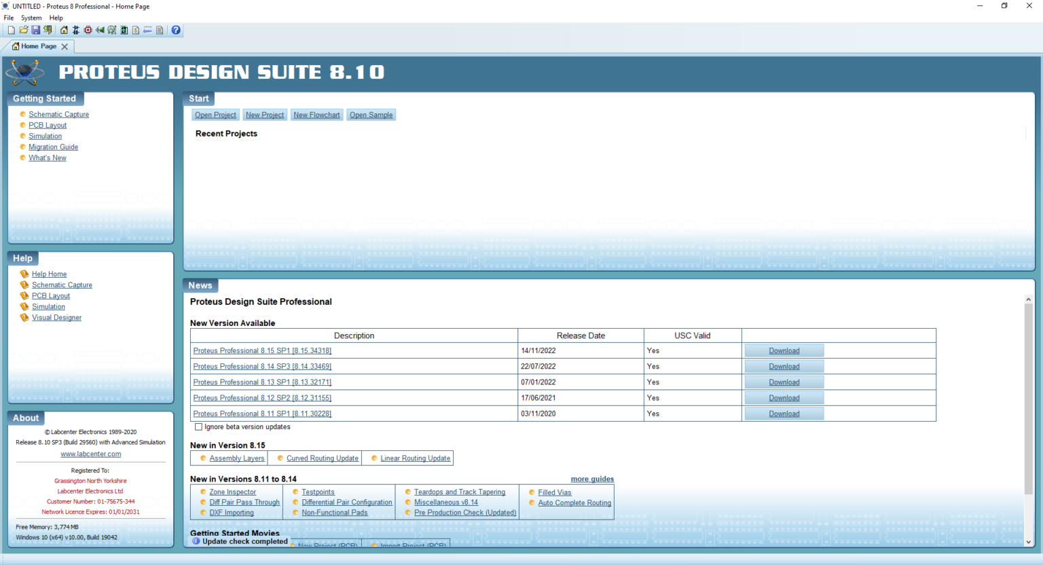Open the Design Explorer toolbar icon
Image resolution: width=1043 pixels, height=565 pixels.
click(124, 30)
